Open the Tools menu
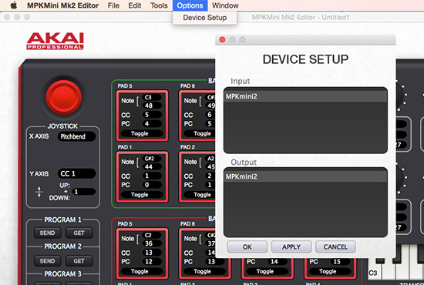Viewport: 424px width, 285px height. 159,5
